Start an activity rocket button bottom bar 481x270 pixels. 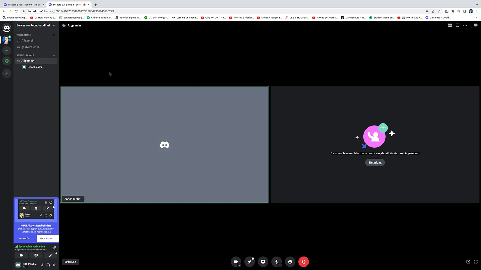coord(250,262)
